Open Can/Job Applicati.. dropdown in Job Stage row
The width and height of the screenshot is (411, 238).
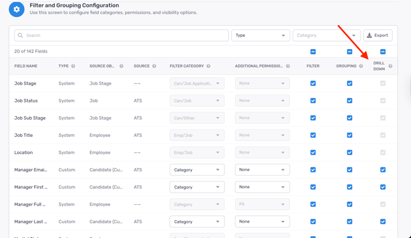pos(197,83)
